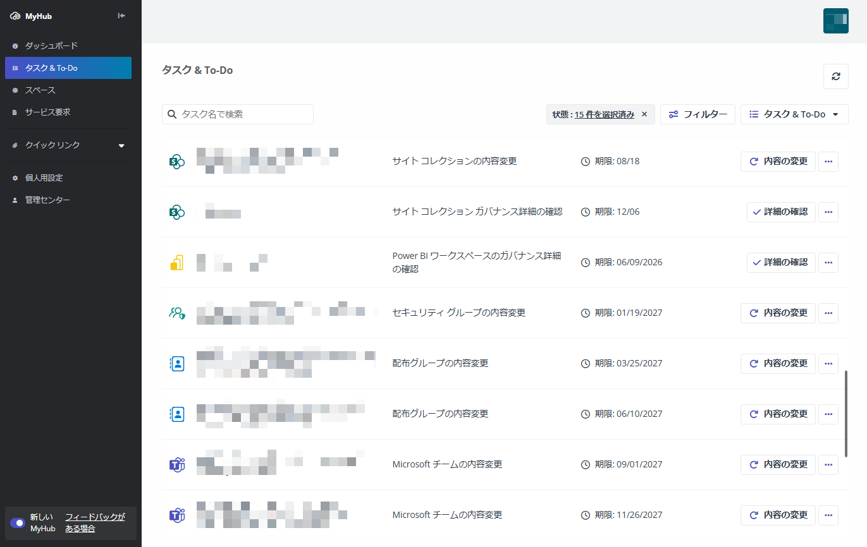Open 個人用設定 in the sidebar
This screenshot has width=867, height=547.
[68, 178]
